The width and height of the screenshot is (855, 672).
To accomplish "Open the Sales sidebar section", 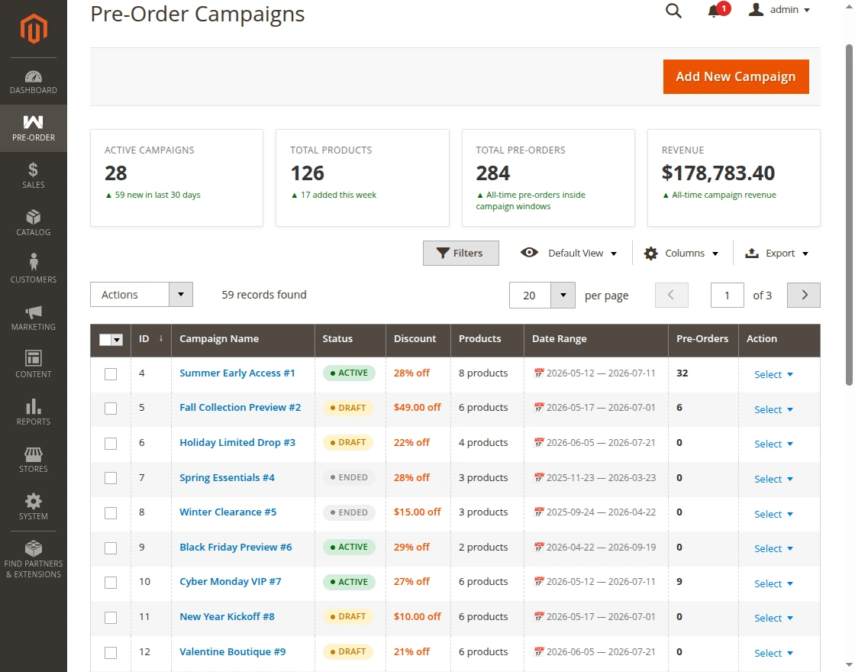I will pos(34,176).
